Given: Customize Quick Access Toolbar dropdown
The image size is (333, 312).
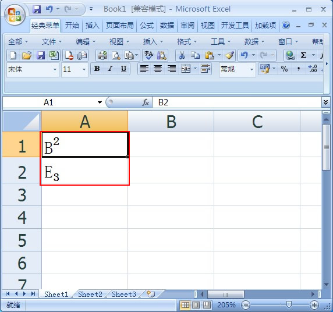Looking at the screenshot, I should 91,9.
